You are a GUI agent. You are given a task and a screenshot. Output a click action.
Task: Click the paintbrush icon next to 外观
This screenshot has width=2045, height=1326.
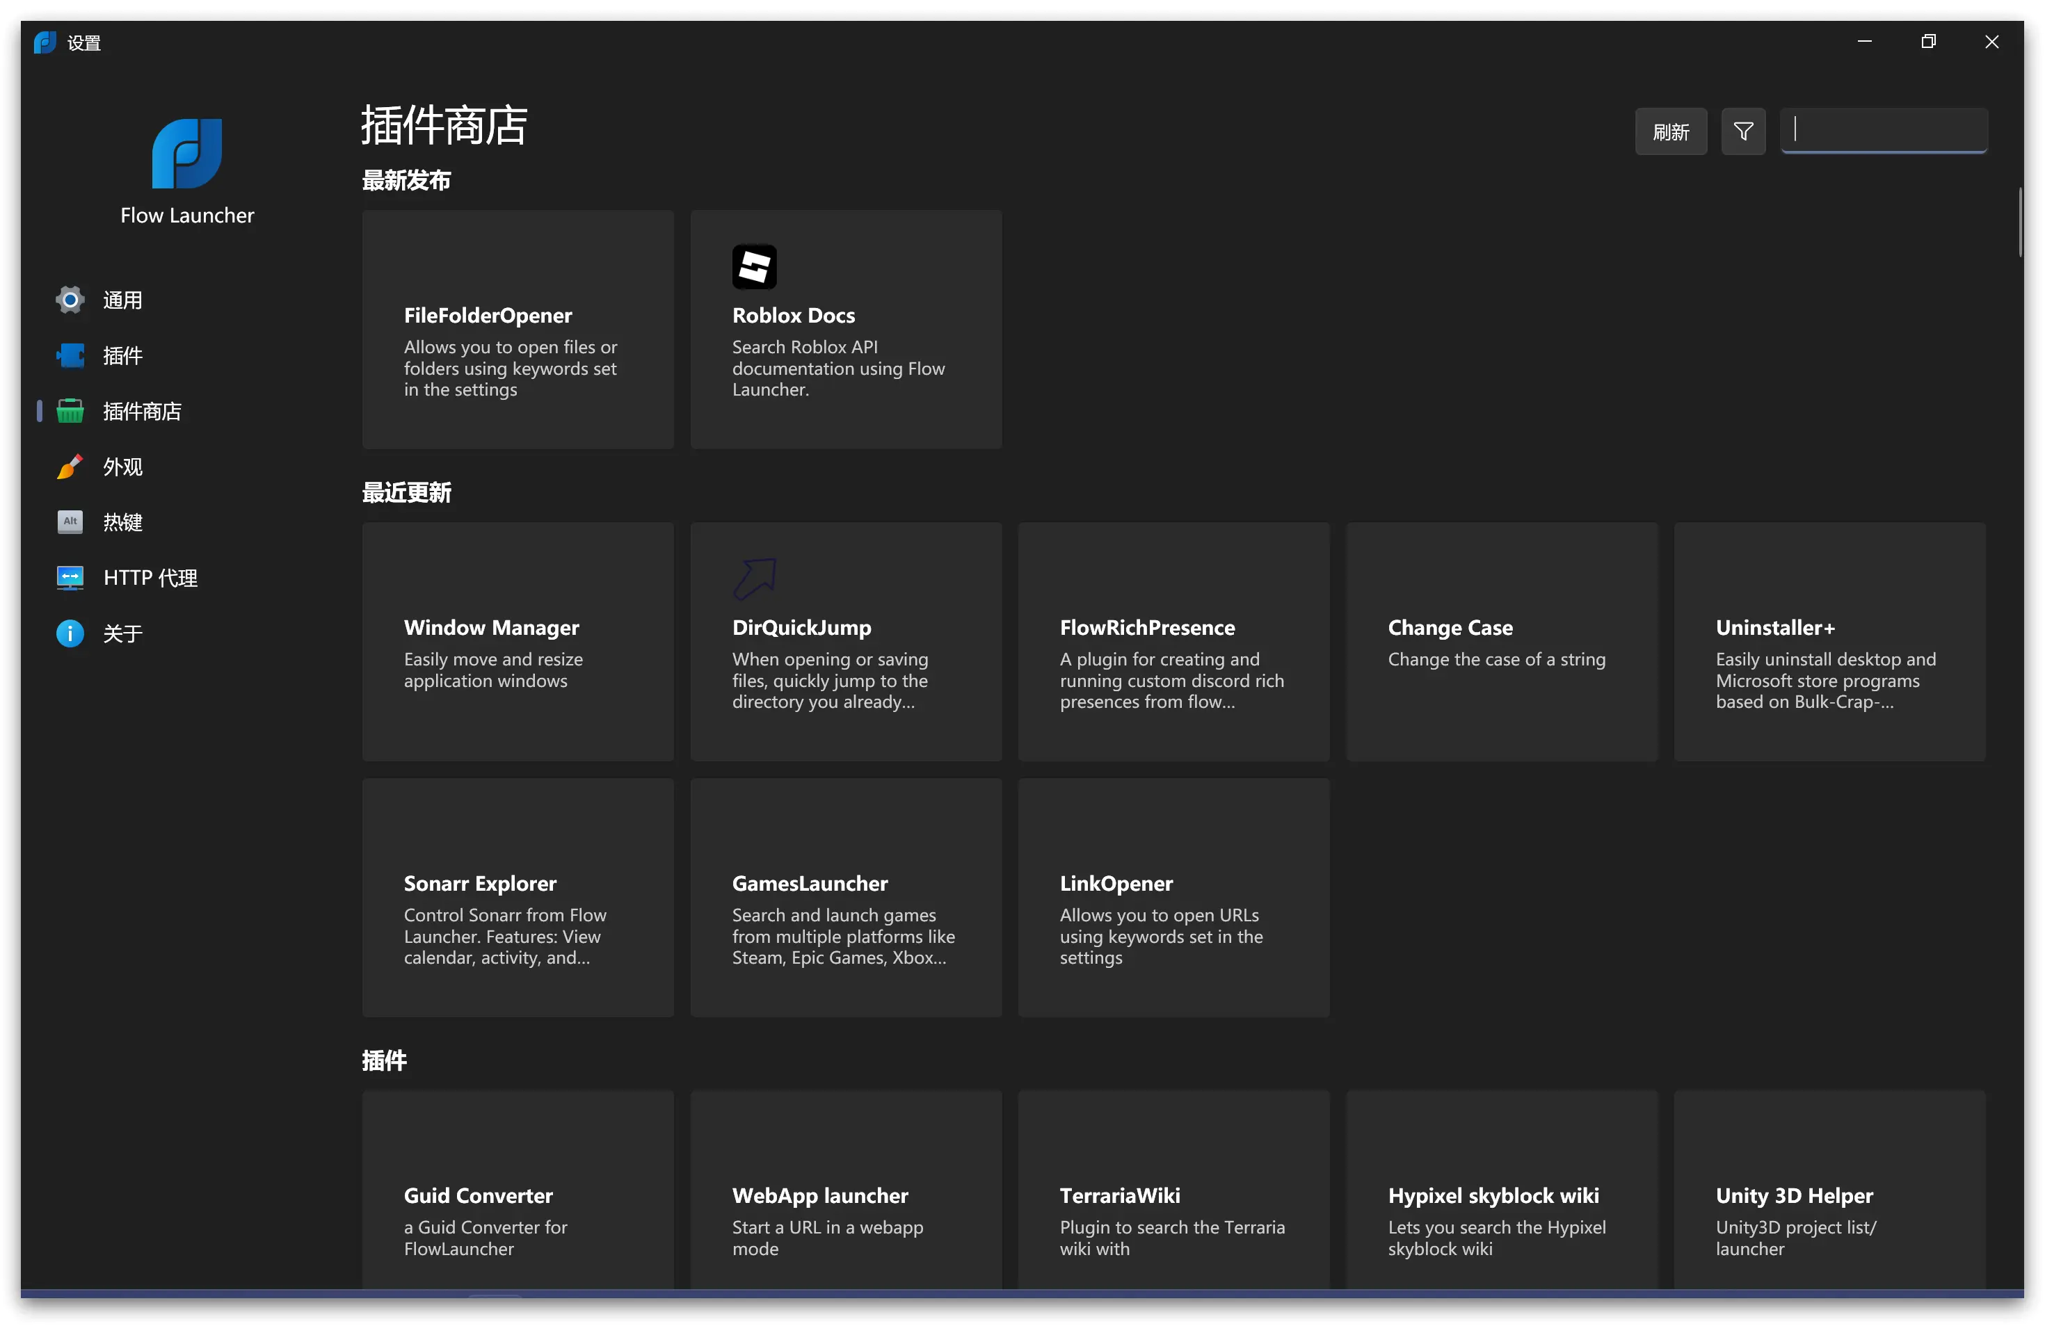[70, 467]
